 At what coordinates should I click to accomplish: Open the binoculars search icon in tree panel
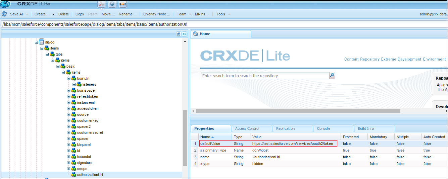click(179, 34)
